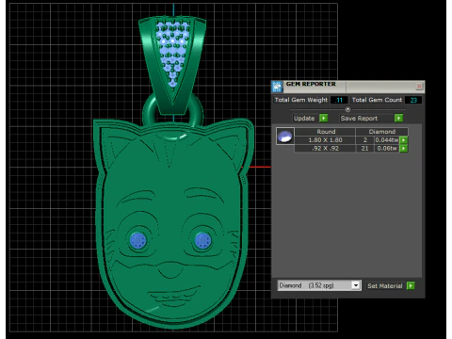Screen dimensions: 452x339
Task: Select the round gem thumbnail
Action: (285, 137)
